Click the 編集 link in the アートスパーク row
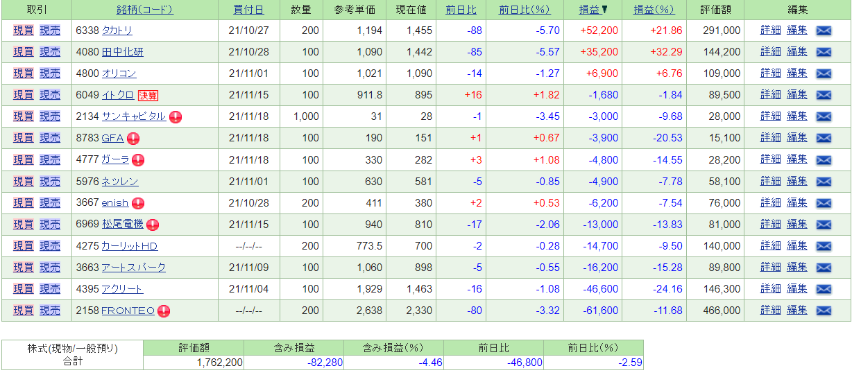 point(797,268)
